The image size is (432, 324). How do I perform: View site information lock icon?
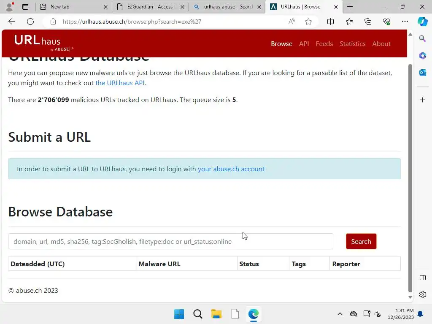[x=53, y=22]
